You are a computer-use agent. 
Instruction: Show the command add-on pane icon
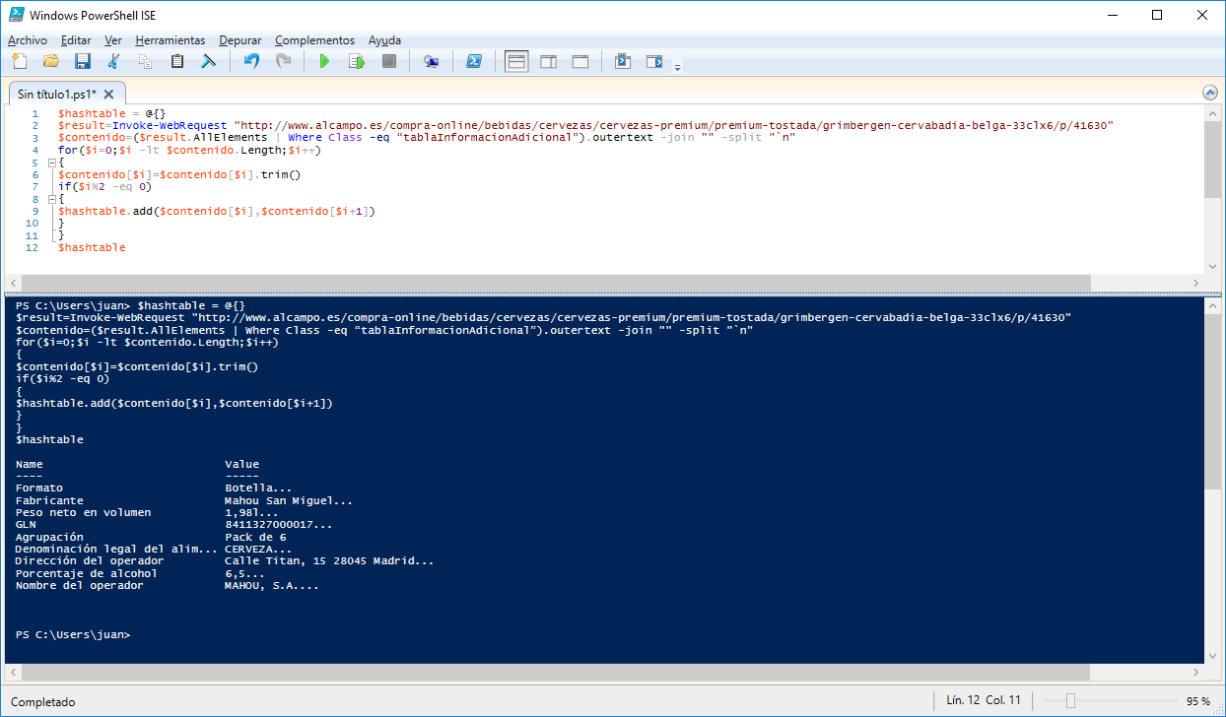[x=653, y=62]
